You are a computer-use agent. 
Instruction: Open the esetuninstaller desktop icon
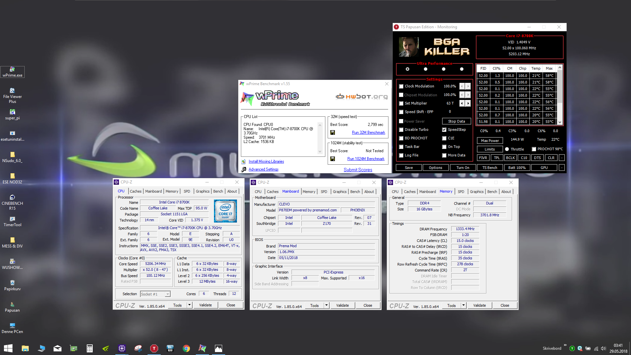tap(12, 136)
